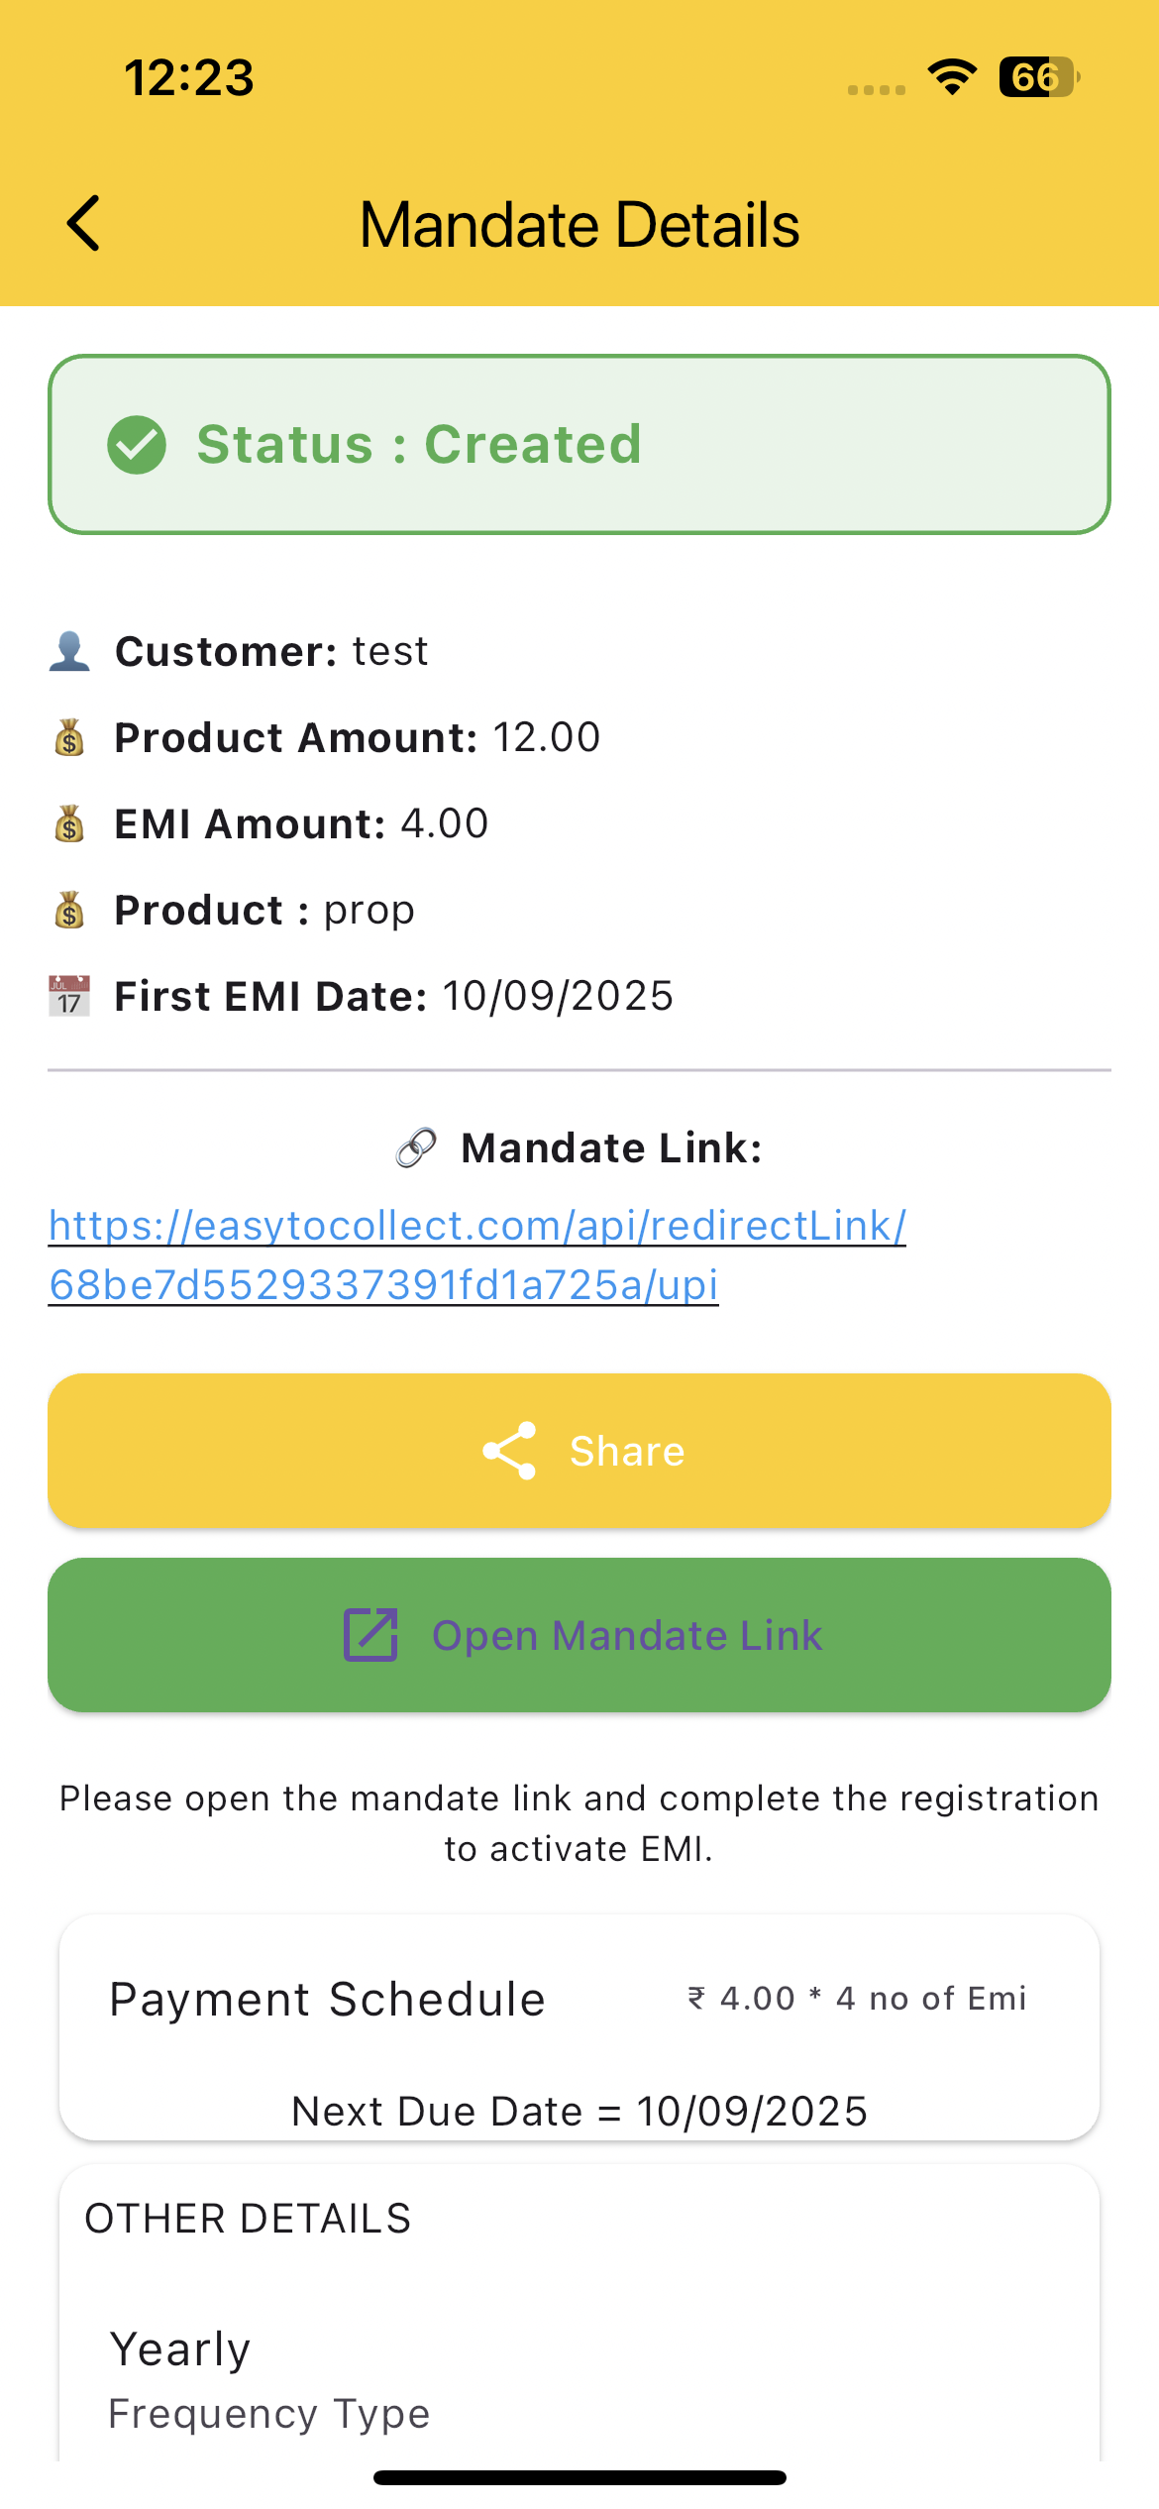The image size is (1159, 2509).
Task: Tap the Status Created banner
Action: 579,444
